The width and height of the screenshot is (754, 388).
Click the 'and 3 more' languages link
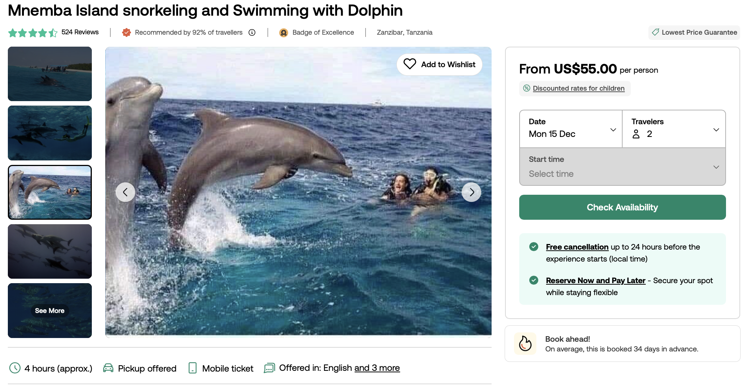pyautogui.click(x=377, y=368)
